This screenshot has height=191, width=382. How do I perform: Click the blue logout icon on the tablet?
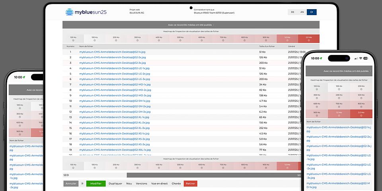tap(312, 12)
